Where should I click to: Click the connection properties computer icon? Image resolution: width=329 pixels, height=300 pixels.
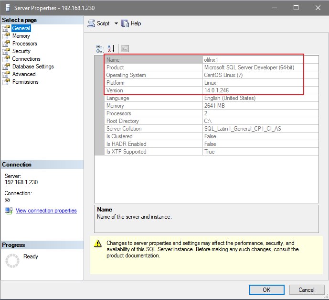point(9,211)
